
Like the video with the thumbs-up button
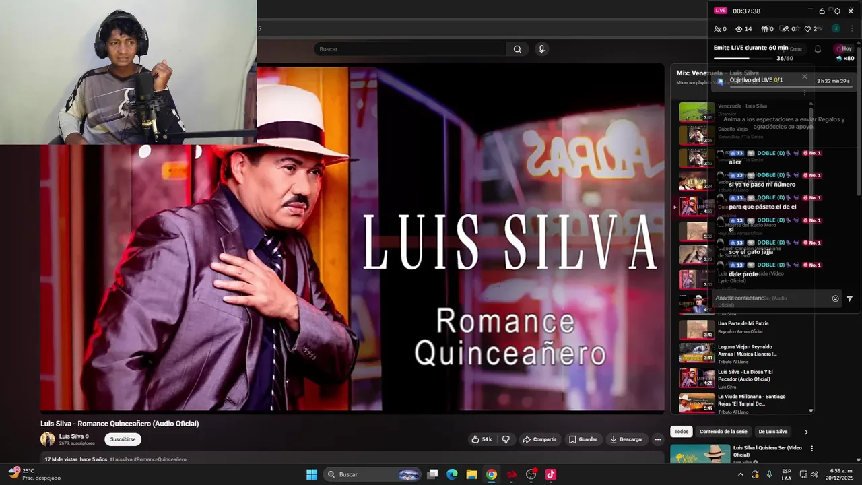click(x=482, y=439)
